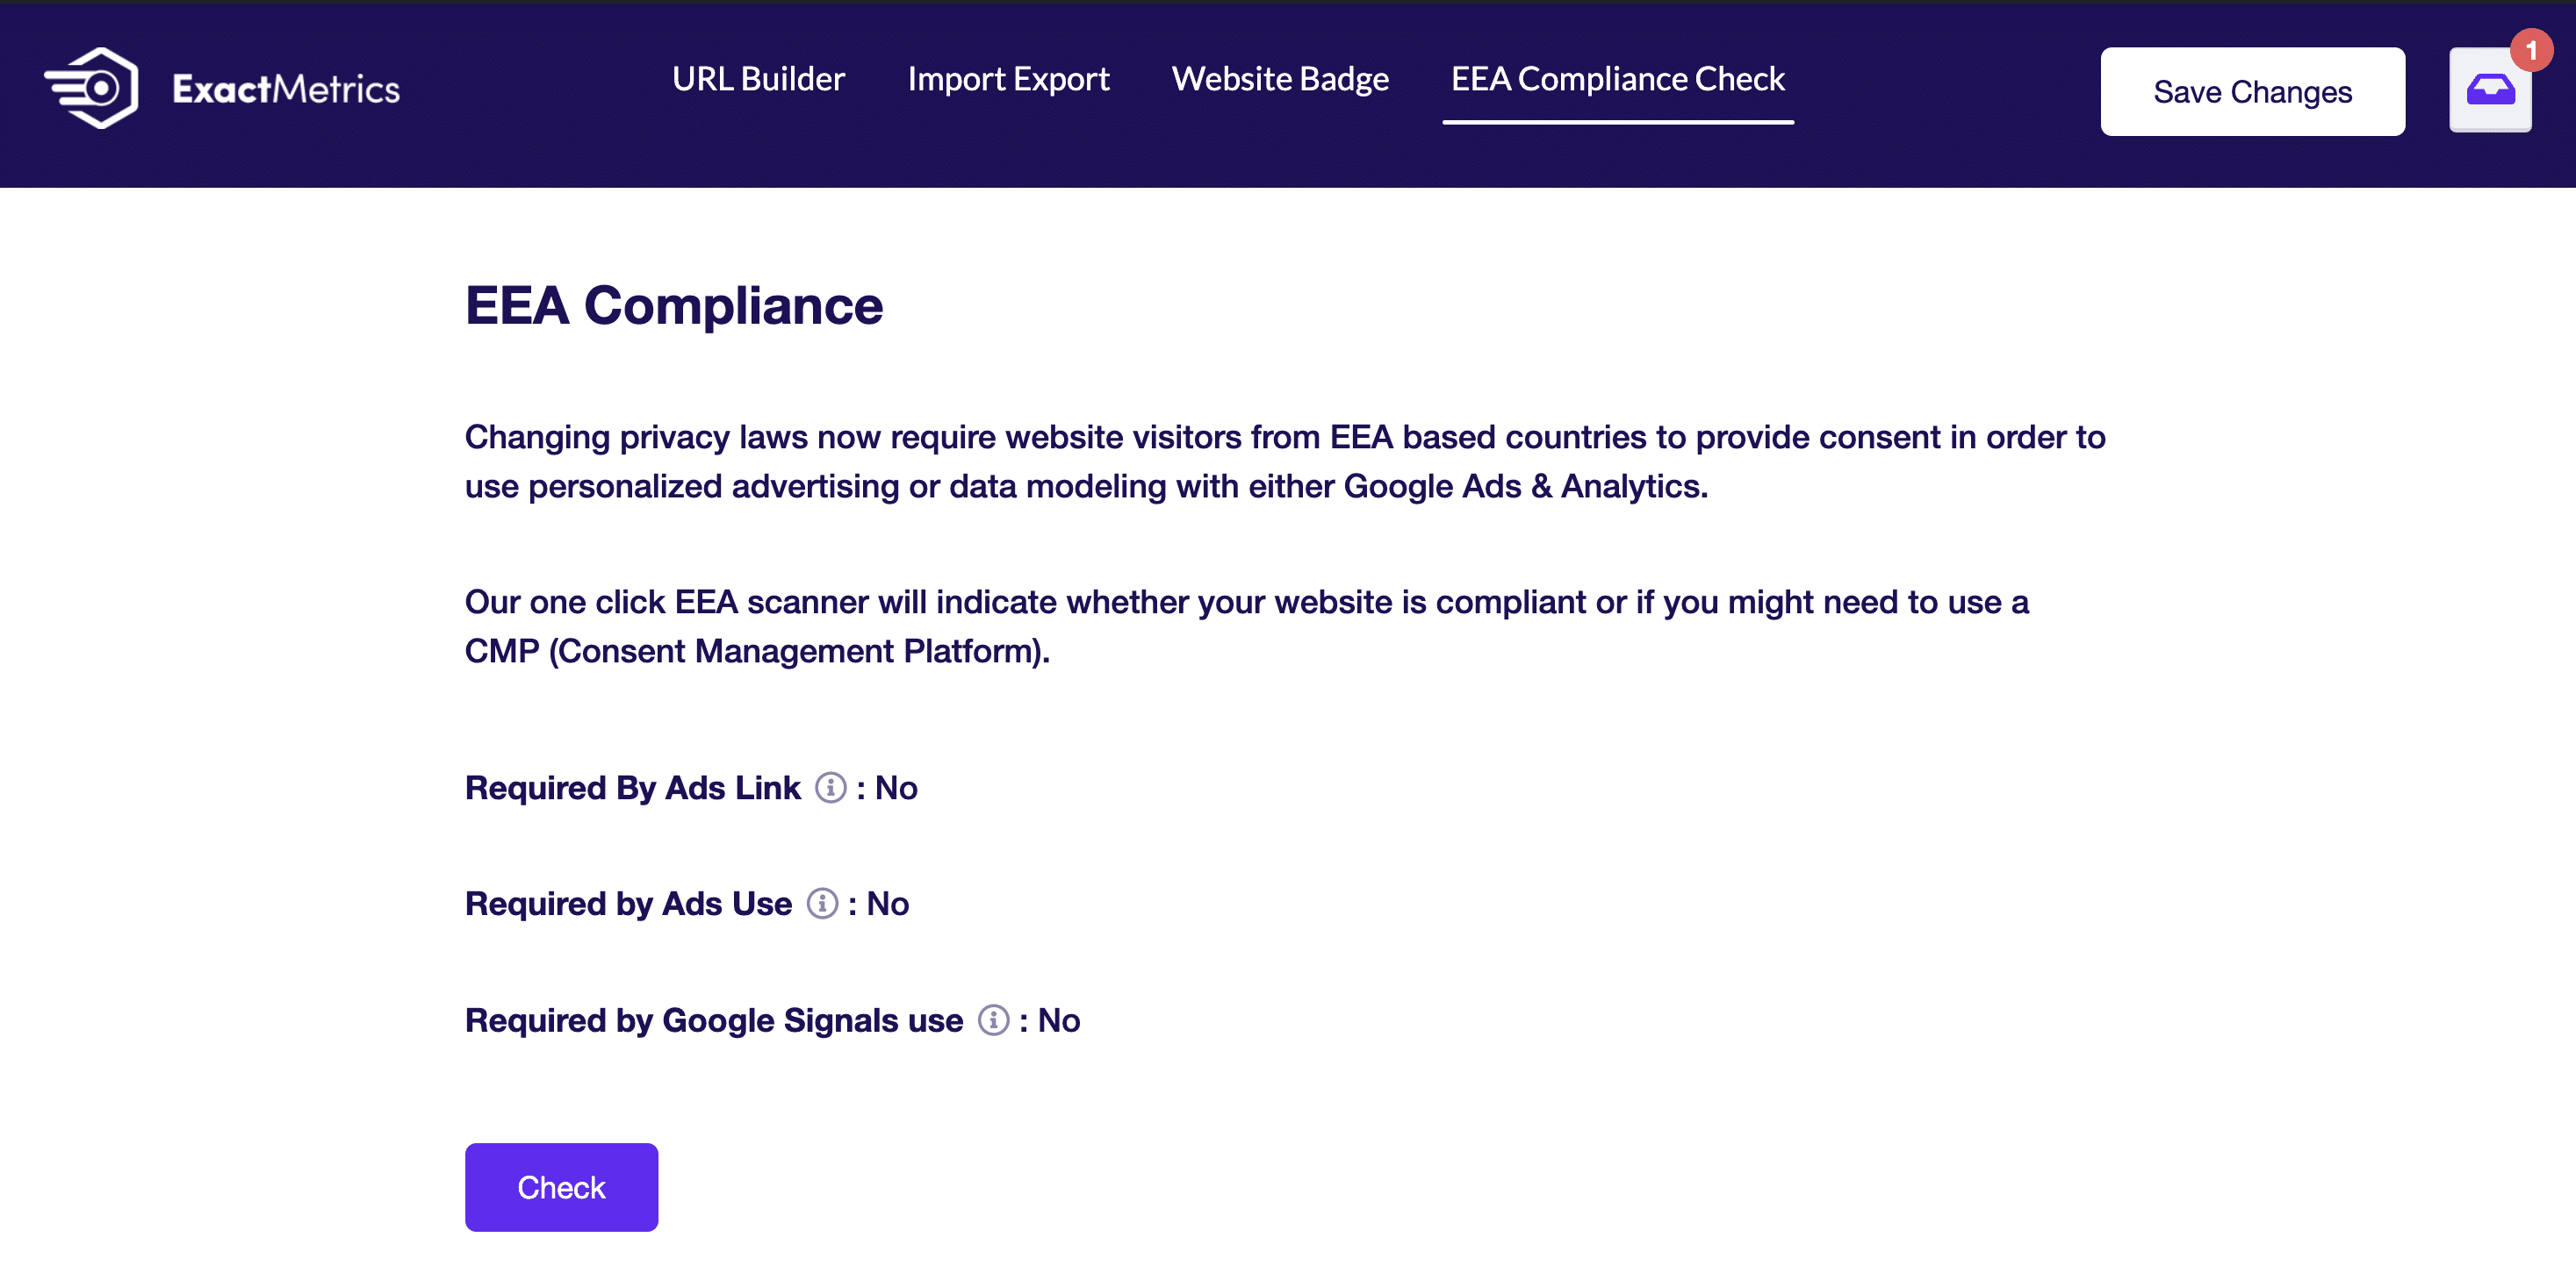Click the EEA scanner CMP description paragraph
Screen dimensions: 2576x1266
click(1247, 626)
